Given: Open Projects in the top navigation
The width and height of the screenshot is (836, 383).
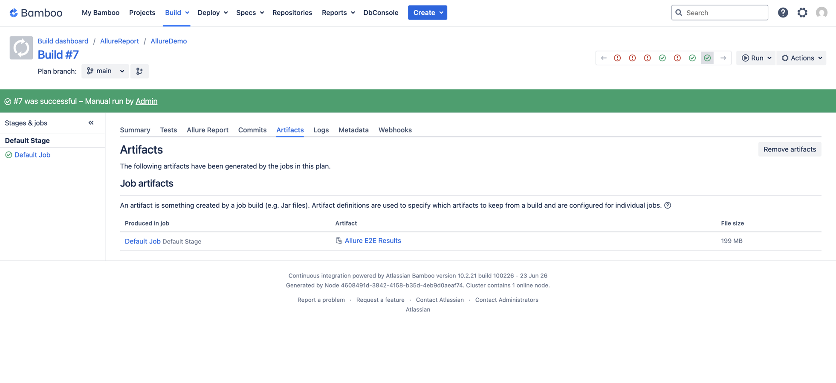Looking at the screenshot, I should pyautogui.click(x=142, y=13).
